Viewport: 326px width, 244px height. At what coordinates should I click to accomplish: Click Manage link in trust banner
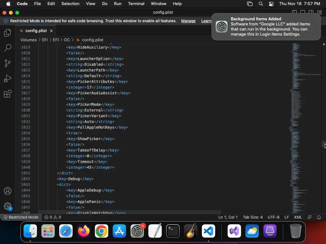coord(188,21)
